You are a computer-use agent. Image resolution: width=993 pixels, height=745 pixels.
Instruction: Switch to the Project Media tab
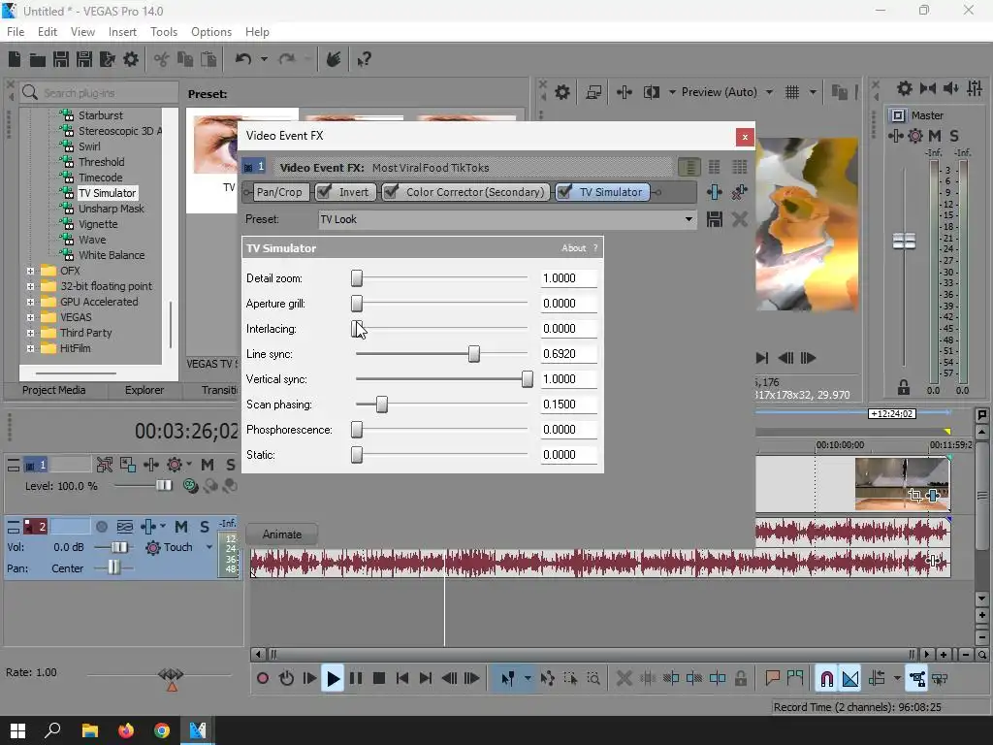click(54, 390)
